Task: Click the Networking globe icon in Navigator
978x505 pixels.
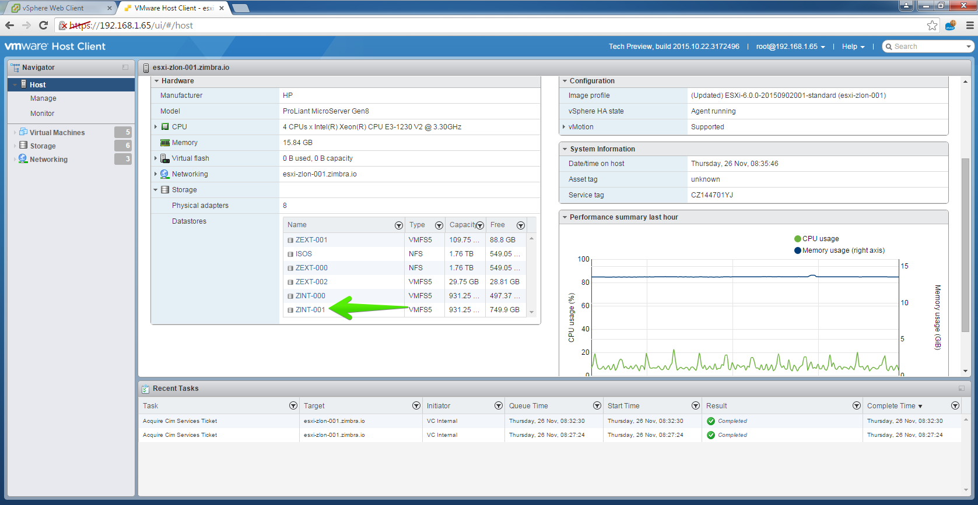Action: (x=23, y=158)
